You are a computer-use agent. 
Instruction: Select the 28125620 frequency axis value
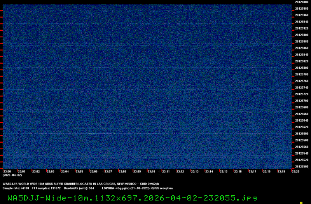(x=302, y=127)
